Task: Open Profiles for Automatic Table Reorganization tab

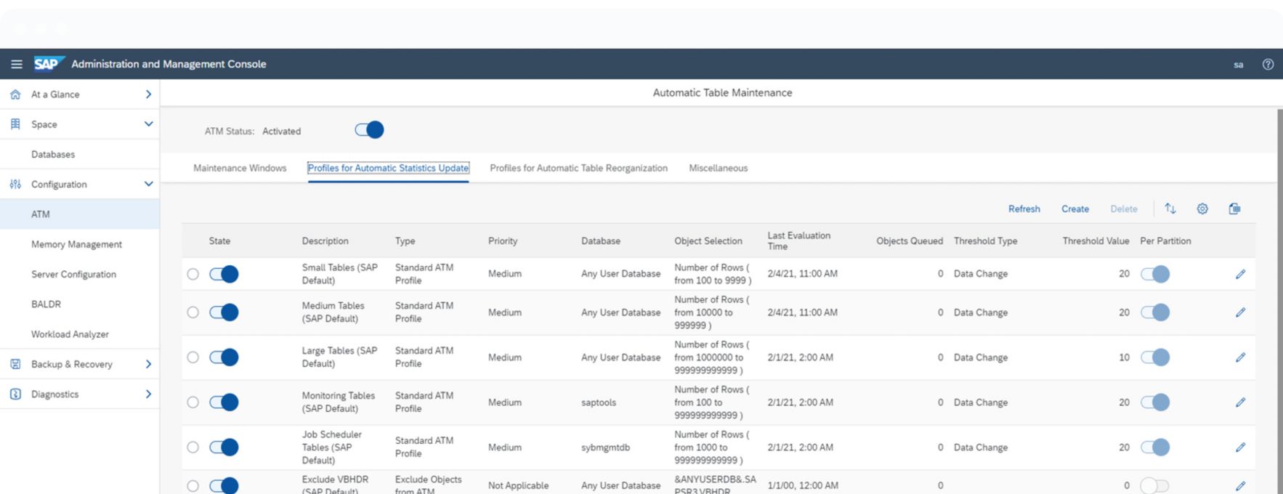Action: coord(578,168)
